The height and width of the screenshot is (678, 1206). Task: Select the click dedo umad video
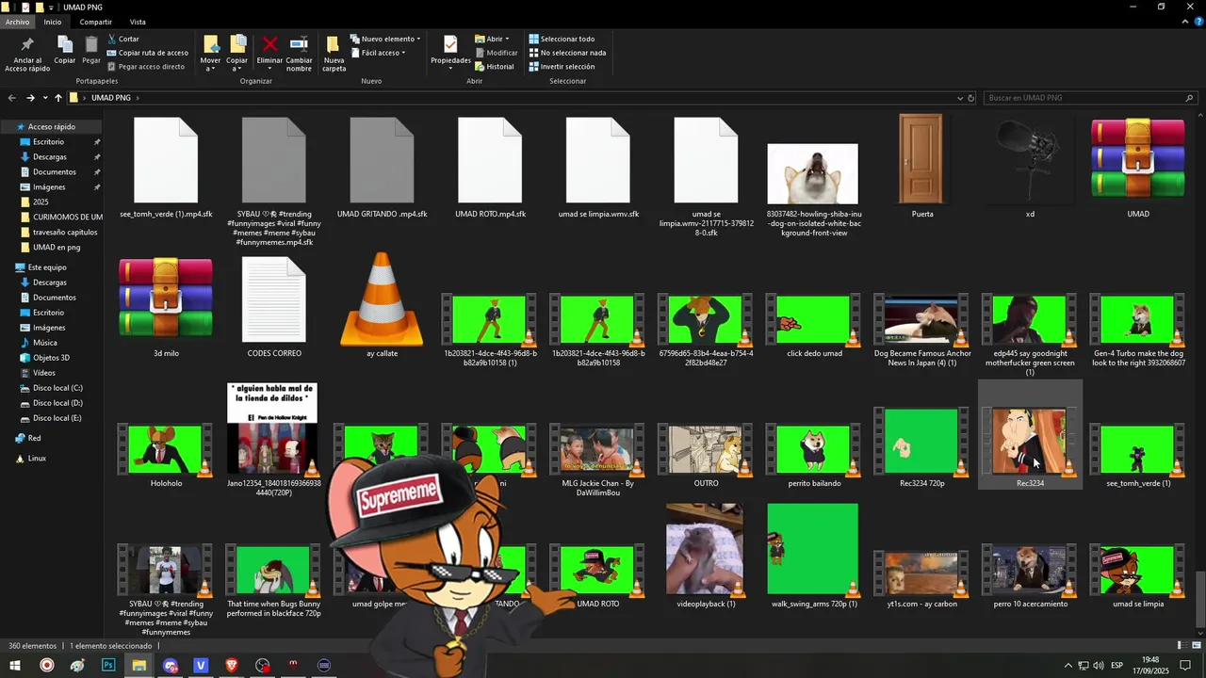point(814,326)
